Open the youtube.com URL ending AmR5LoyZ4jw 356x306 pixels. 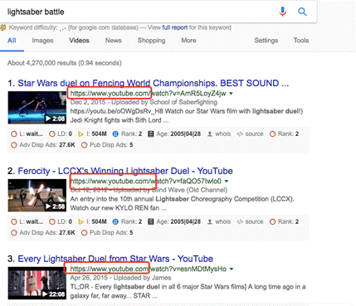pos(148,94)
